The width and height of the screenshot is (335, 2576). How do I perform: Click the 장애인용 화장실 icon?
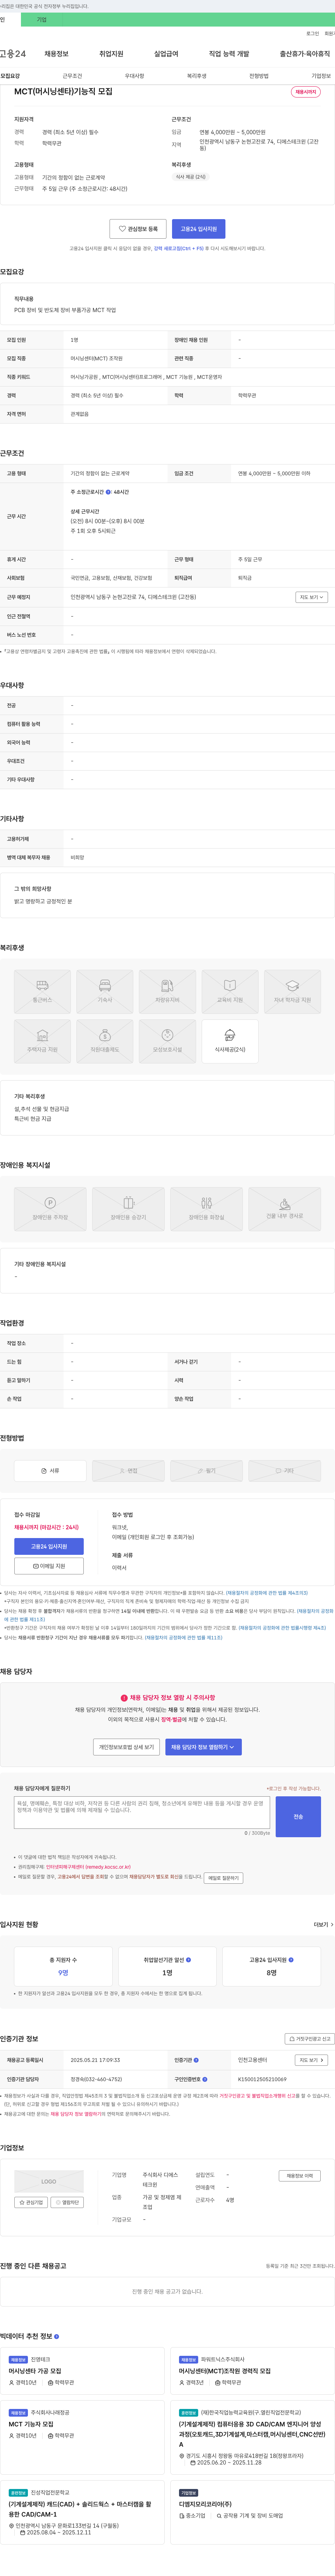point(206,1208)
